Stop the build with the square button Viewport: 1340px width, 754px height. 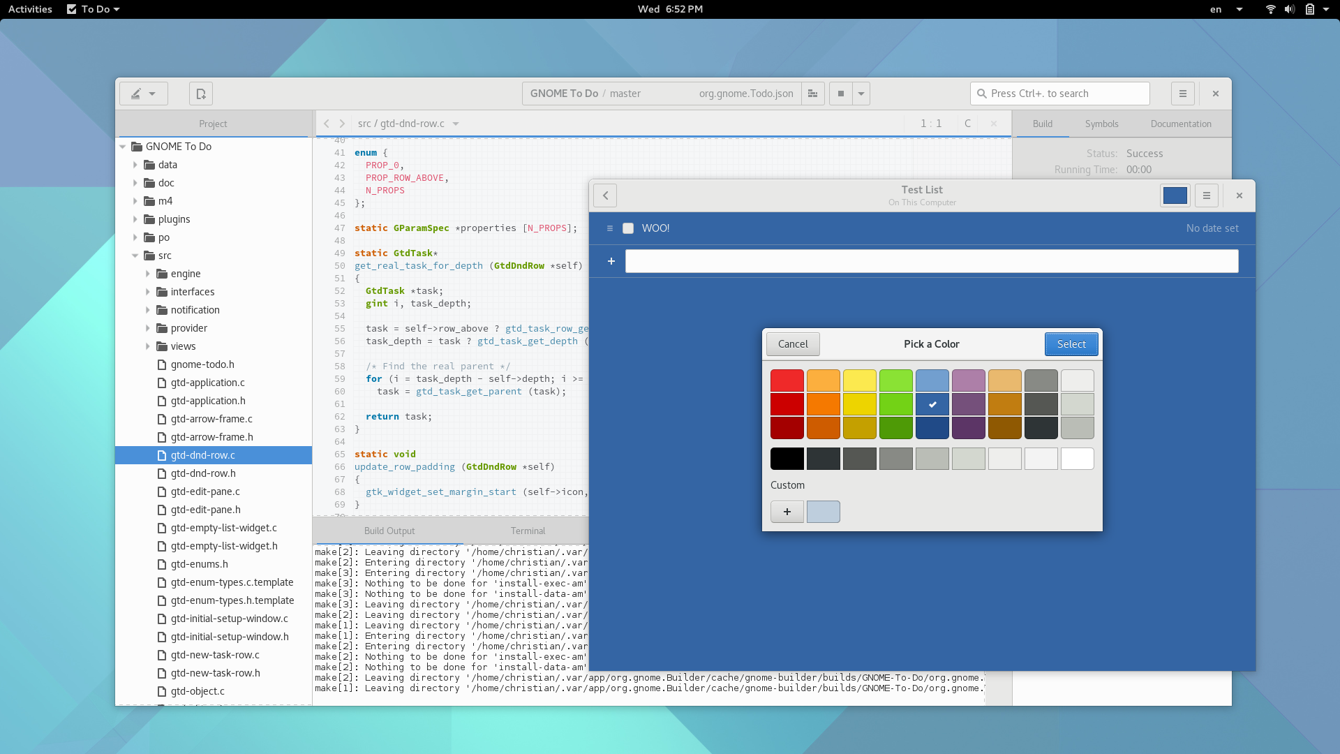[x=841, y=94]
